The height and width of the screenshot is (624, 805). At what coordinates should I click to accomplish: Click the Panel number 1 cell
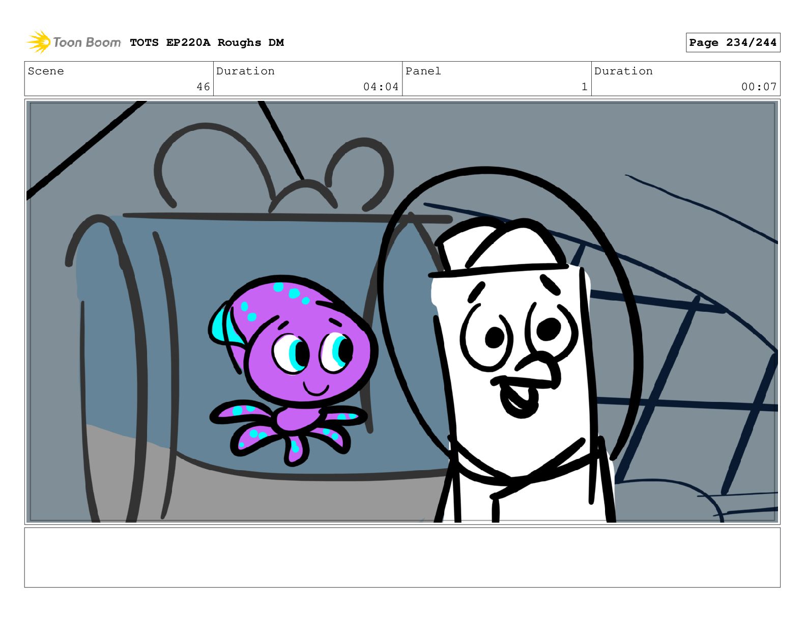497,79
